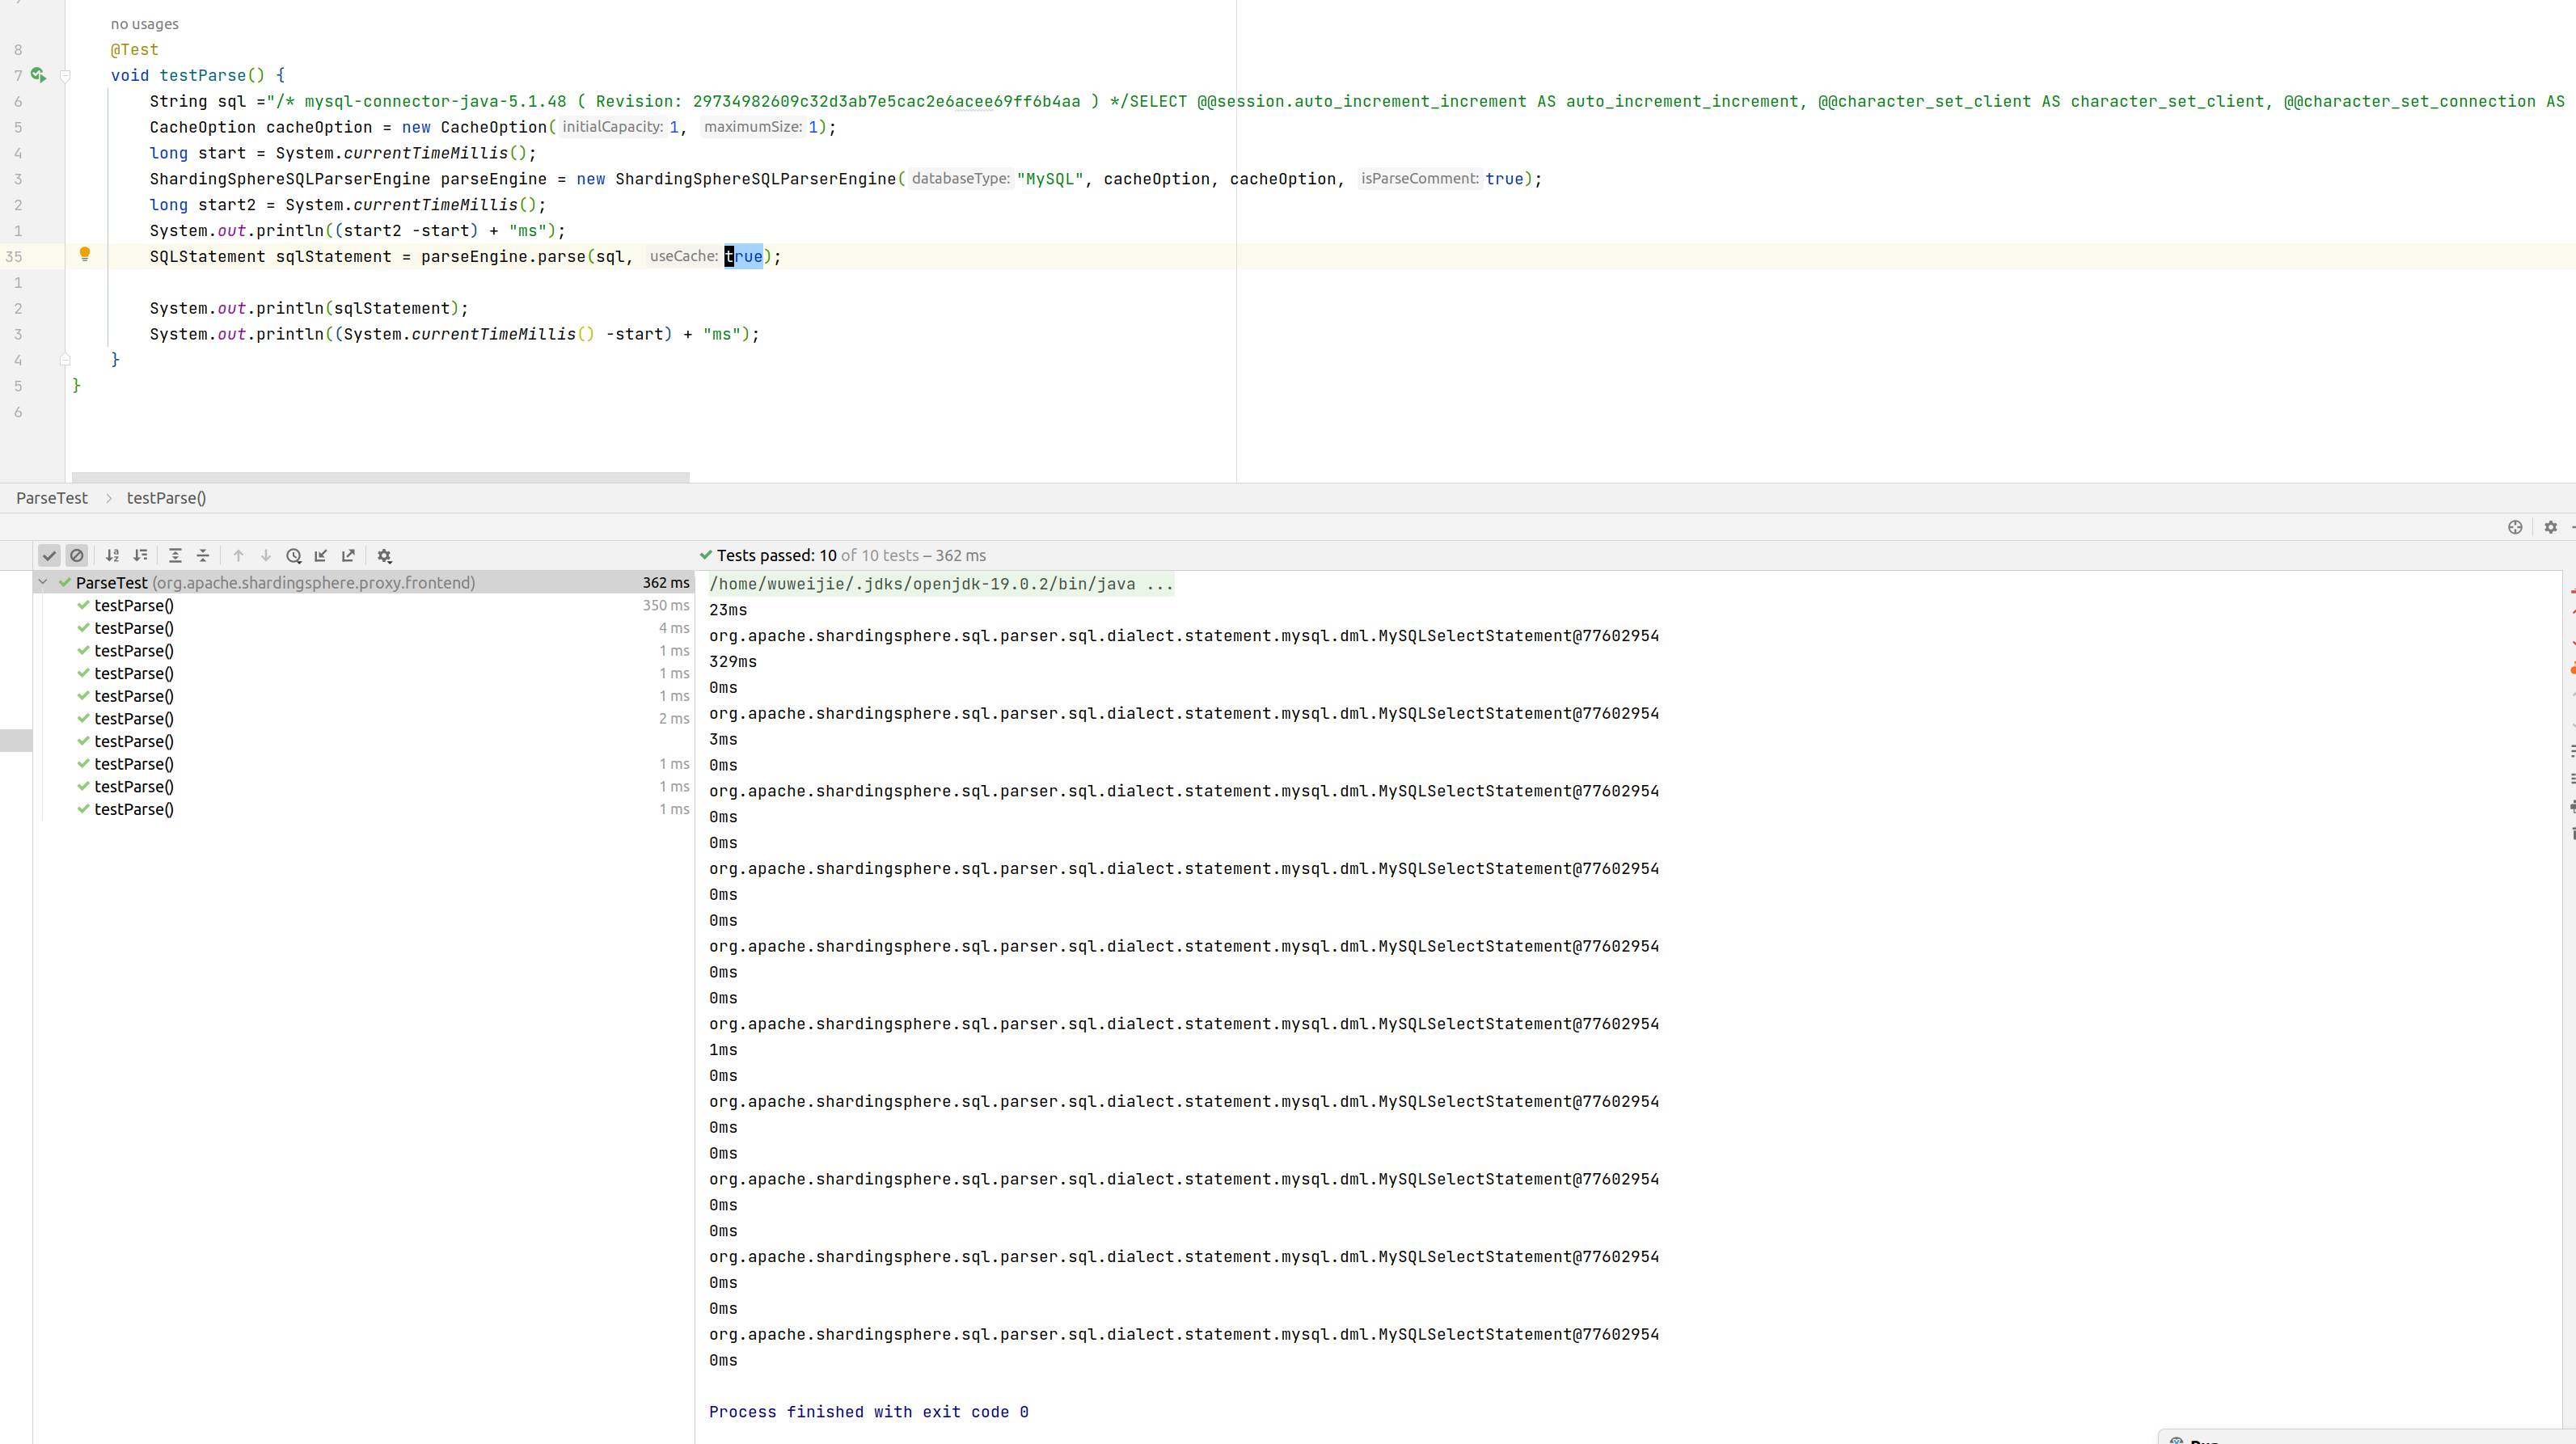Click the import test results icon
Viewport: 2576px width, 1444px height.
click(320, 556)
